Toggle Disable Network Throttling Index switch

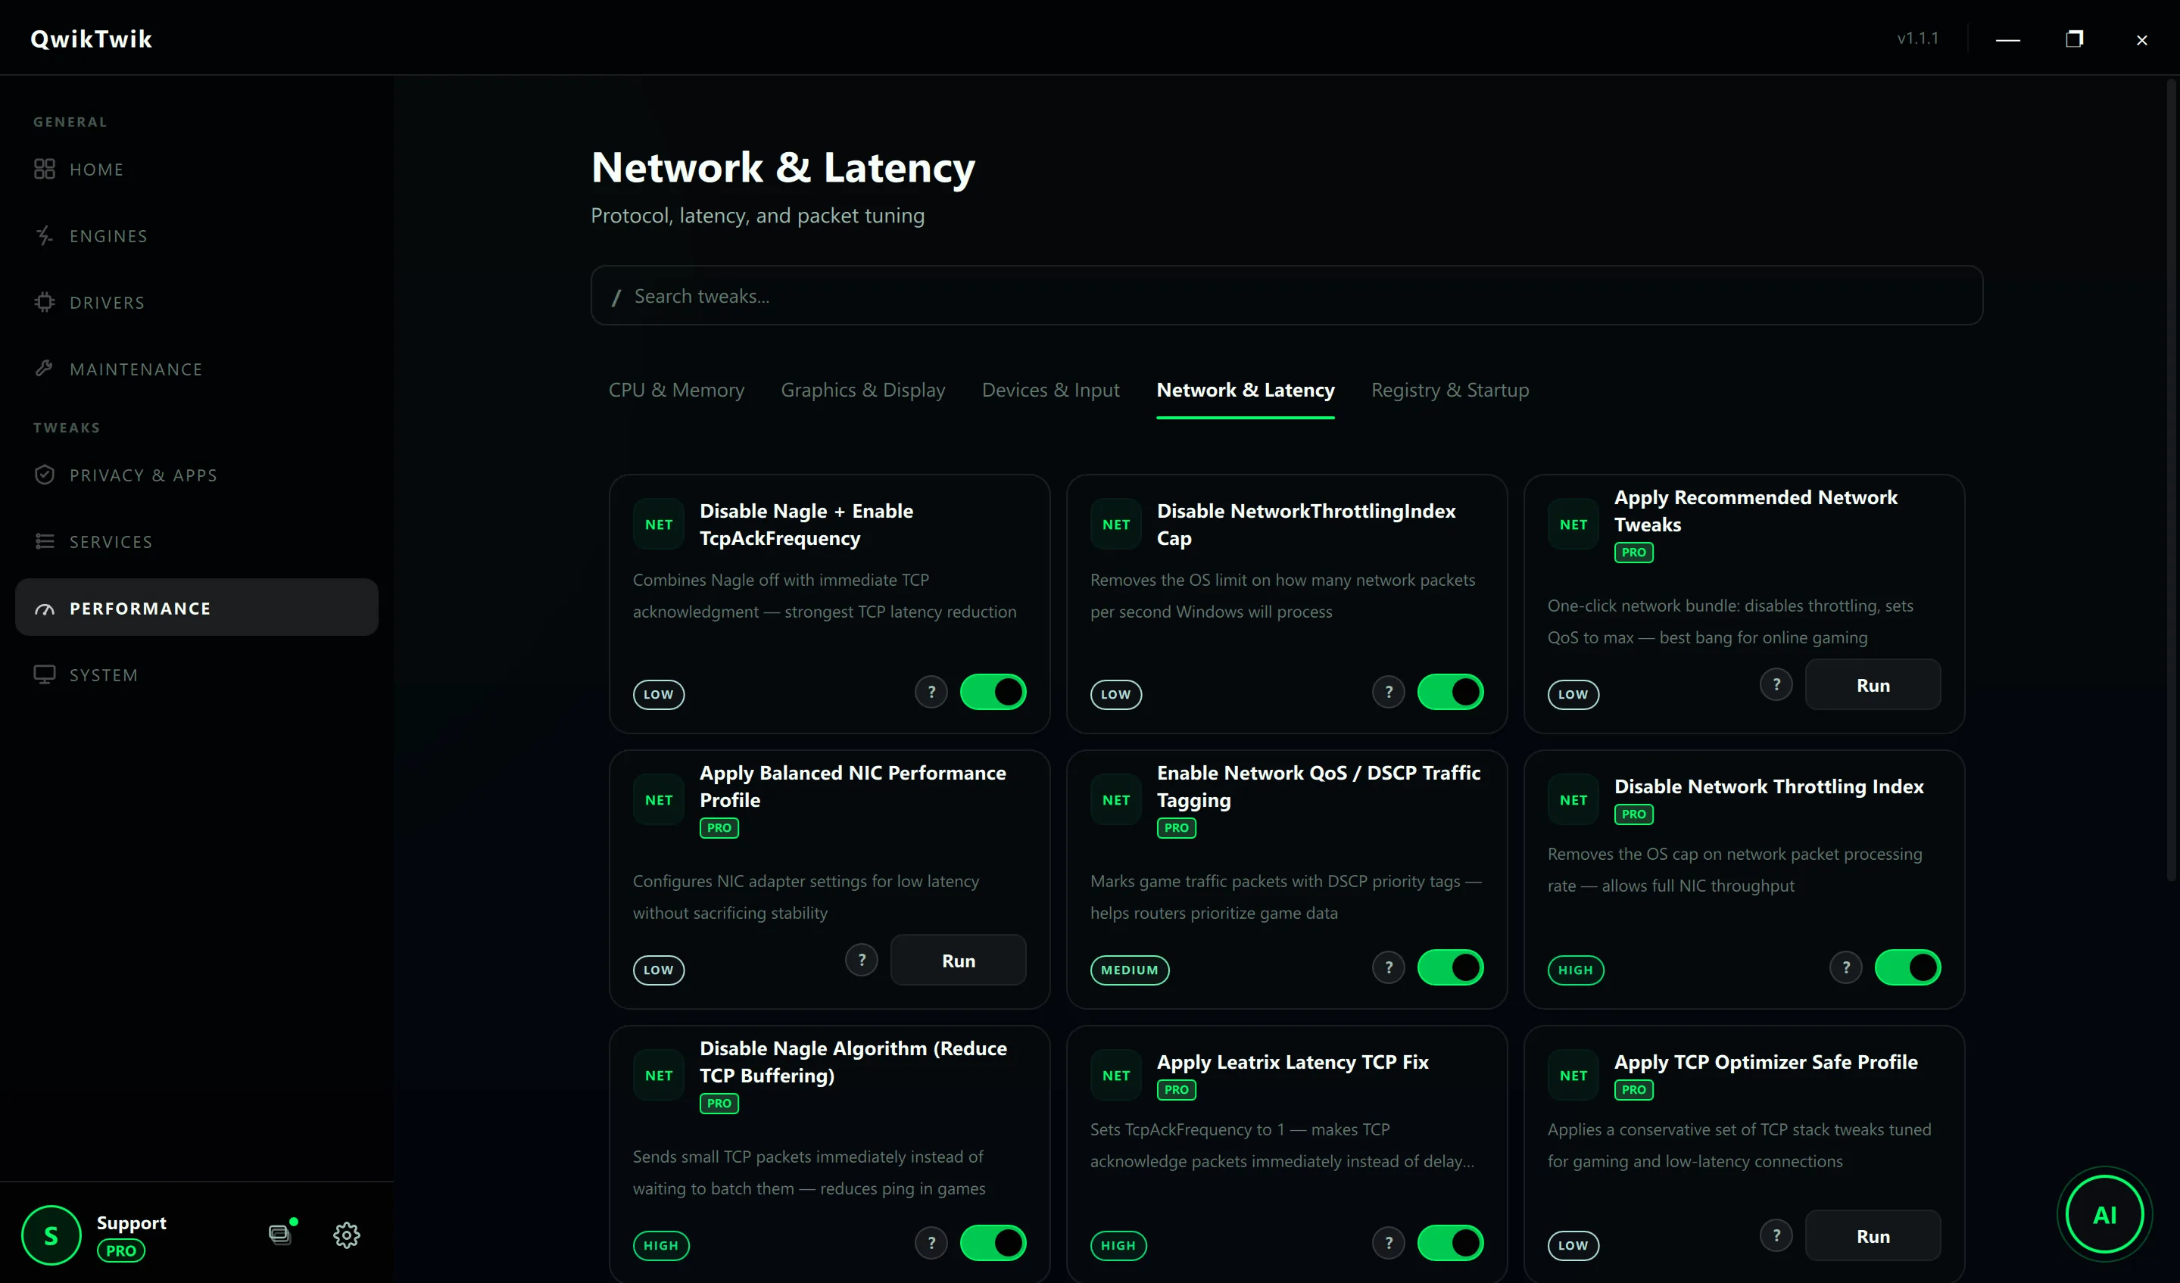[x=1907, y=967]
